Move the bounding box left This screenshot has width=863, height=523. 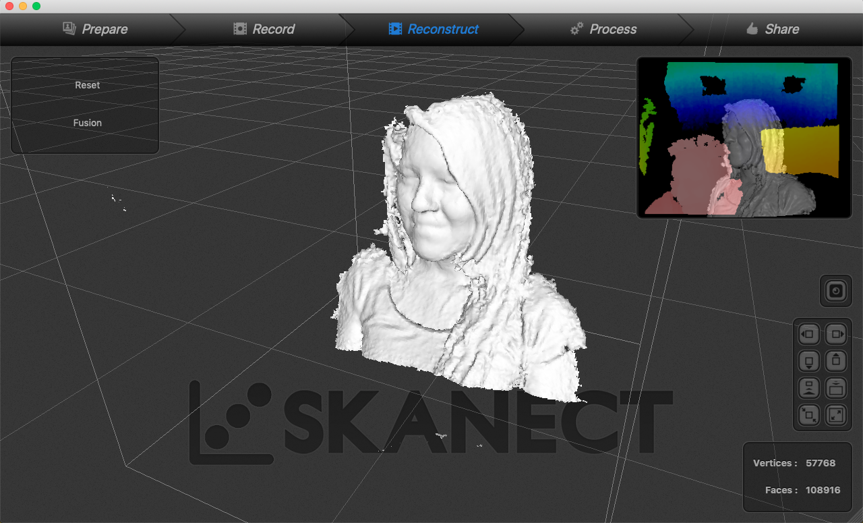point(808,333)
